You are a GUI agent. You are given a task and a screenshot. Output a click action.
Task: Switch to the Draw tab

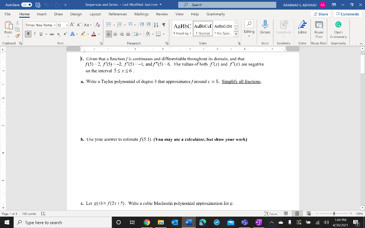point(58,14)
